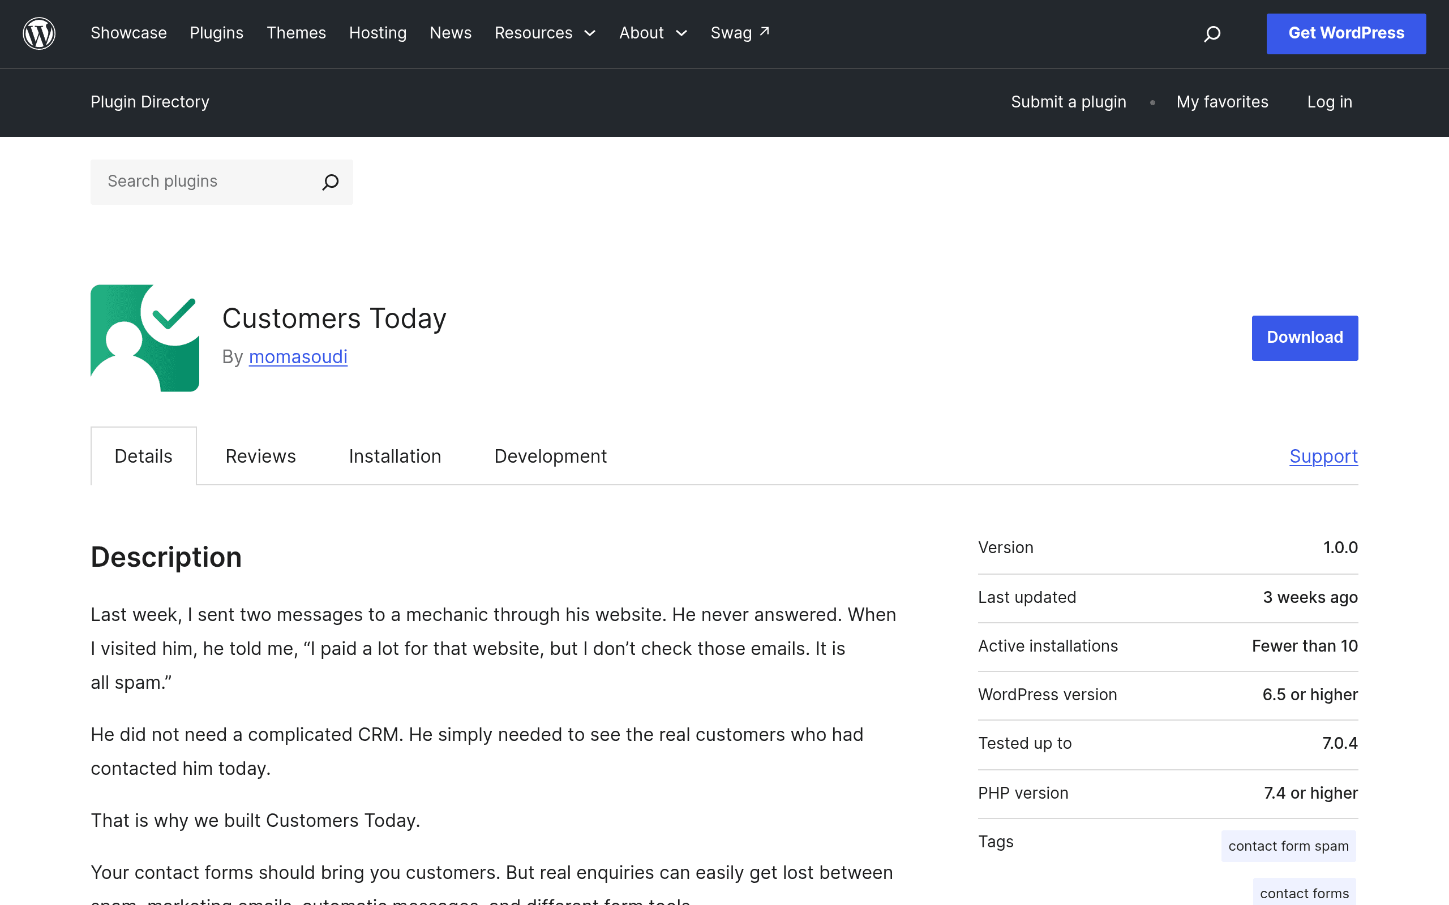Click 'That is why we built Customers Today.' text

(x=256, y=821)
